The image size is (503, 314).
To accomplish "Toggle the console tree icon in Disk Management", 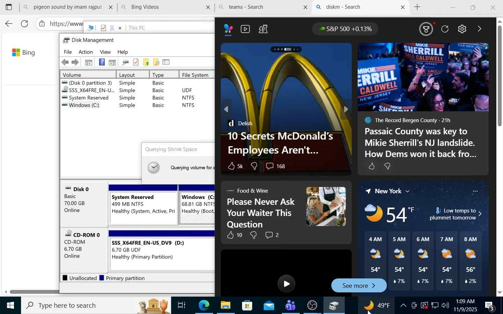I will [89, 62].
